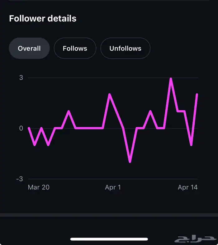
Task: Tap the flat plateau right after the peak at 3
Action: [181, 111]
